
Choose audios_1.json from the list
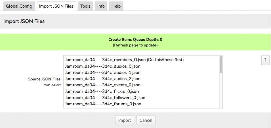pos(141,73)
